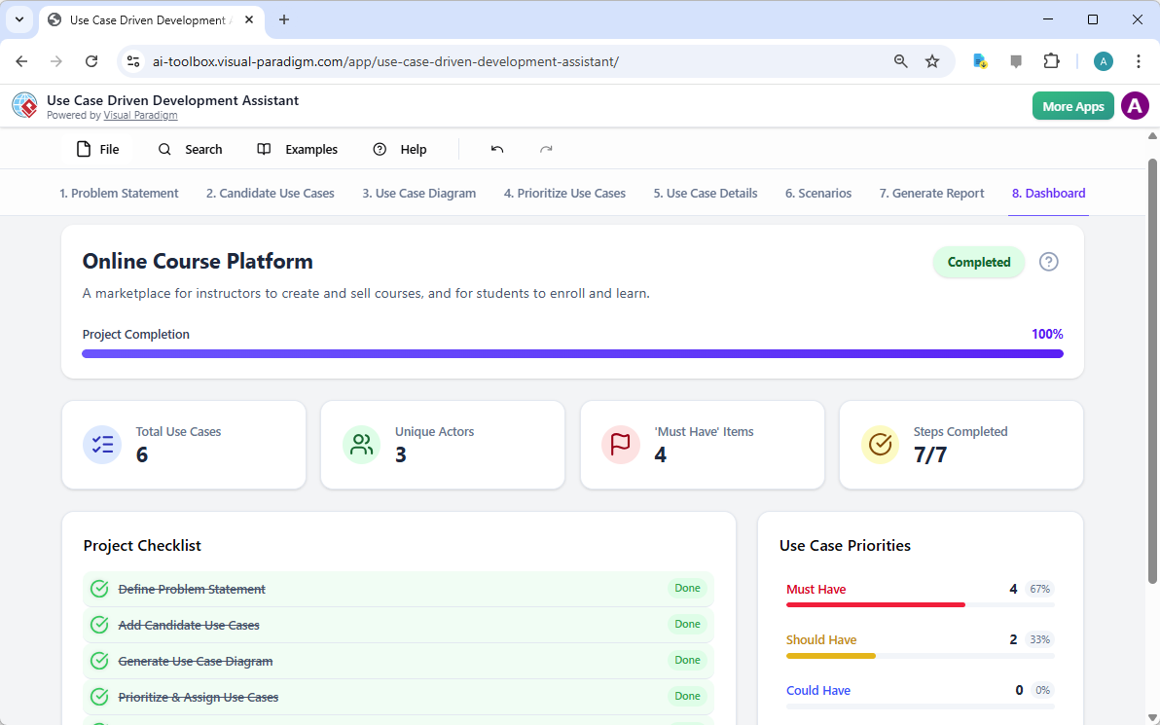The height and width of the screenshot is (725, 1160).
Task: Open the Chrome three-dot menu
Action: click(1138, 60)
